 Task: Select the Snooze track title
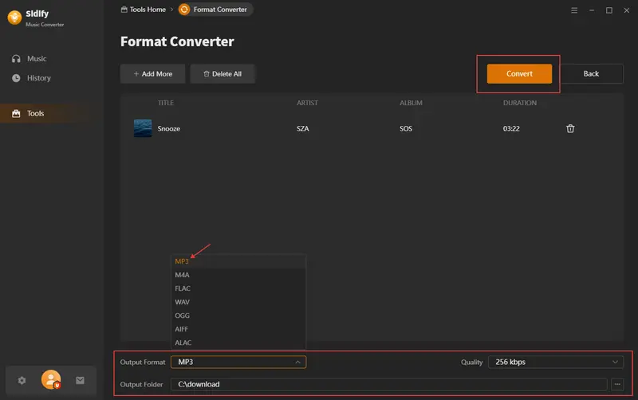169,128
